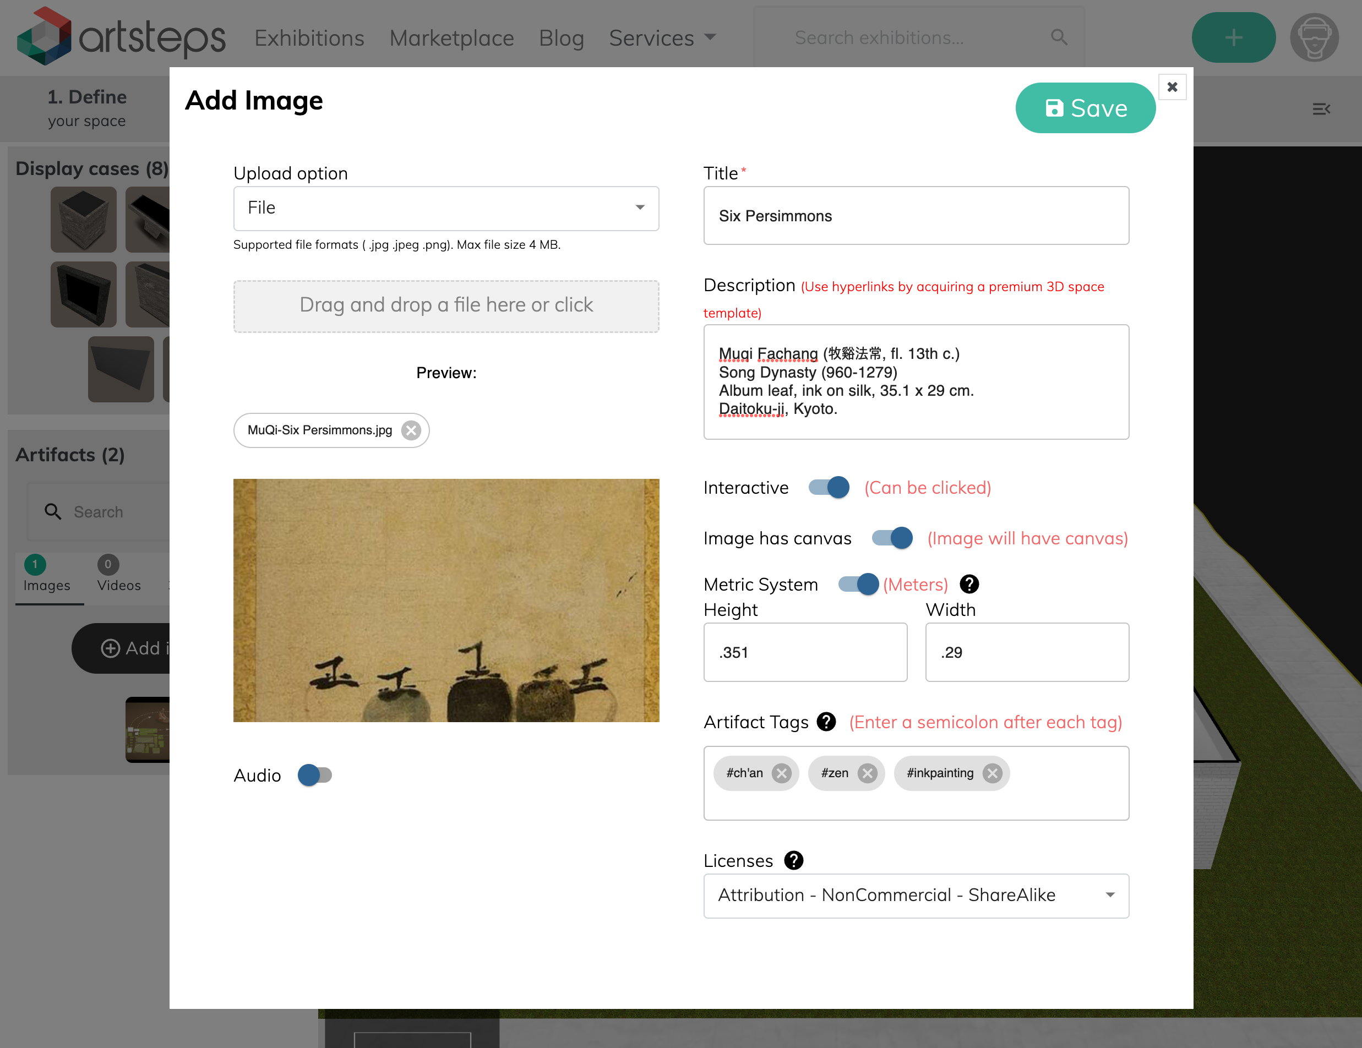Go to the Marketplace page
The width and height of the screenshot is (1362, 1048).
coord(451,38)
